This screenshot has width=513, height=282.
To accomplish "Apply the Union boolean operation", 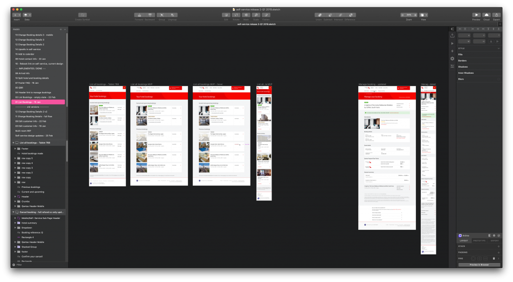I will point(320,15).
